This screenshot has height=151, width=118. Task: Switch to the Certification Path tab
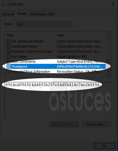click(42, 14)
